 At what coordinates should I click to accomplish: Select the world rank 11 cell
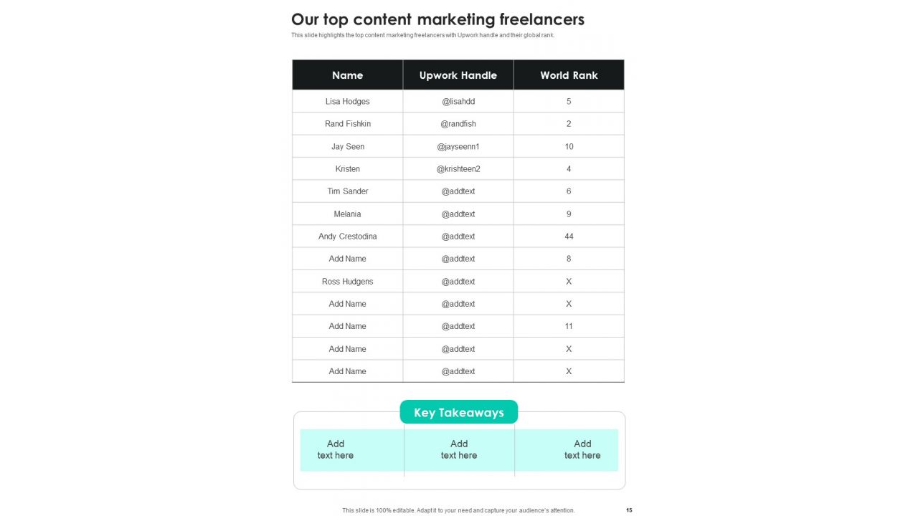[569, 326]
